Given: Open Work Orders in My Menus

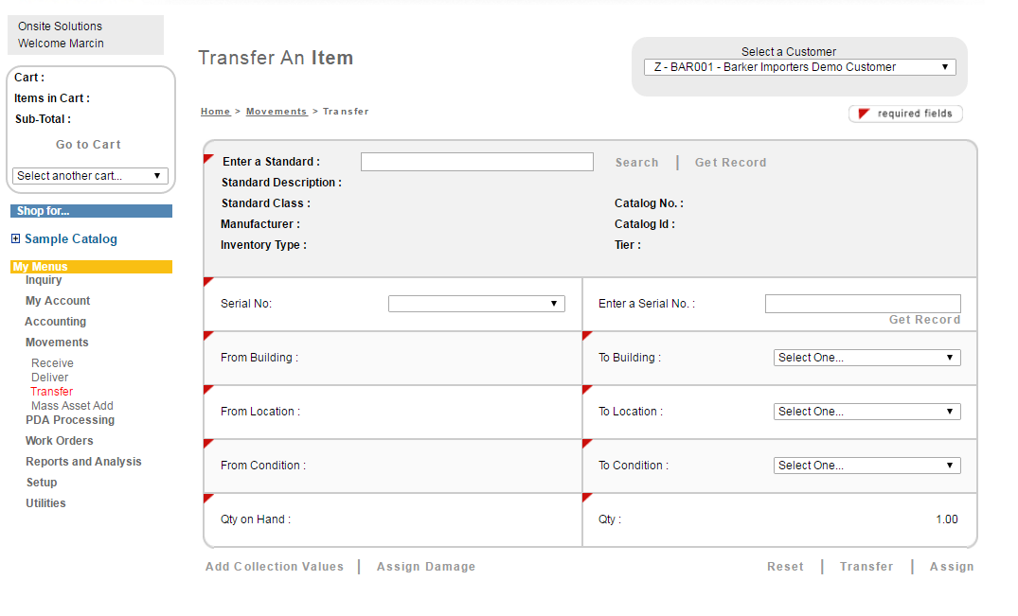Looking at the screenshot, I should [x=59, y=441].
